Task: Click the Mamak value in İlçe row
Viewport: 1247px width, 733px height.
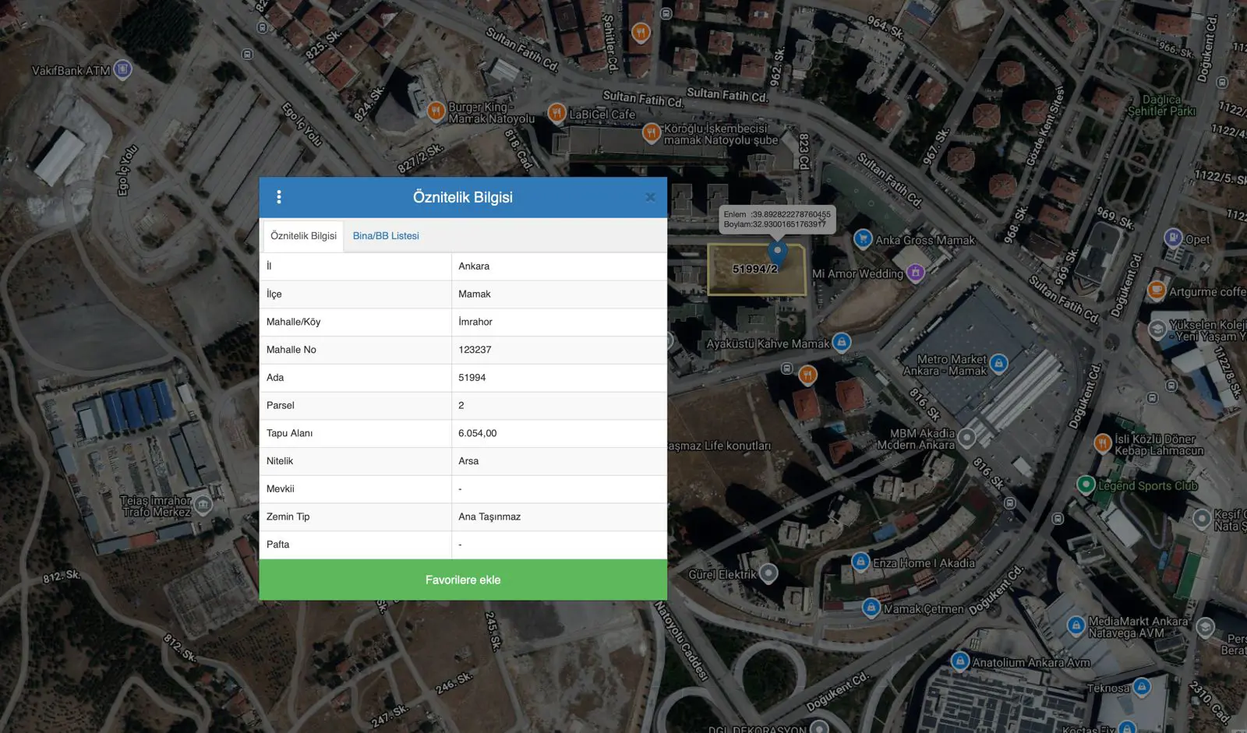Action: click(x=475, y=294)
